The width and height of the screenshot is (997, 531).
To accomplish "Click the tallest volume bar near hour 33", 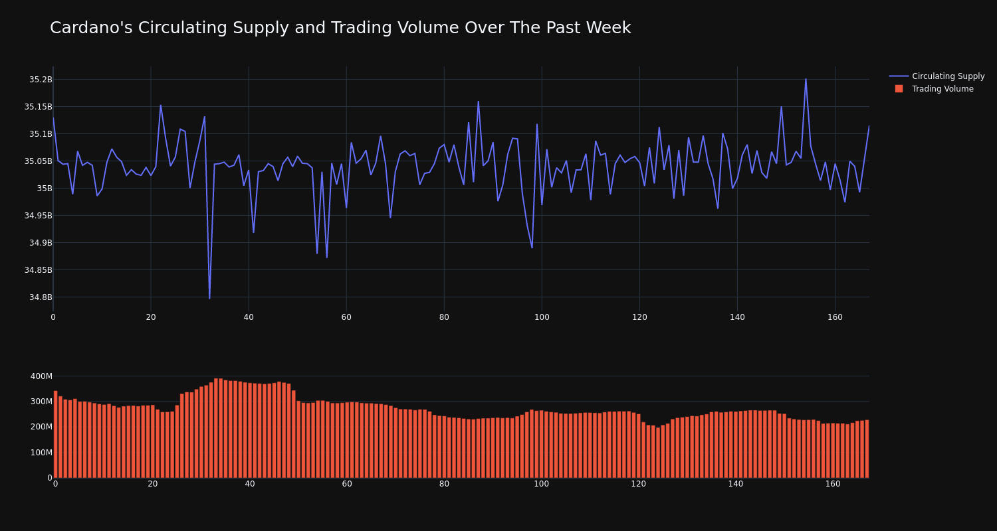I will pyautogui.click(x=215, y=428).
